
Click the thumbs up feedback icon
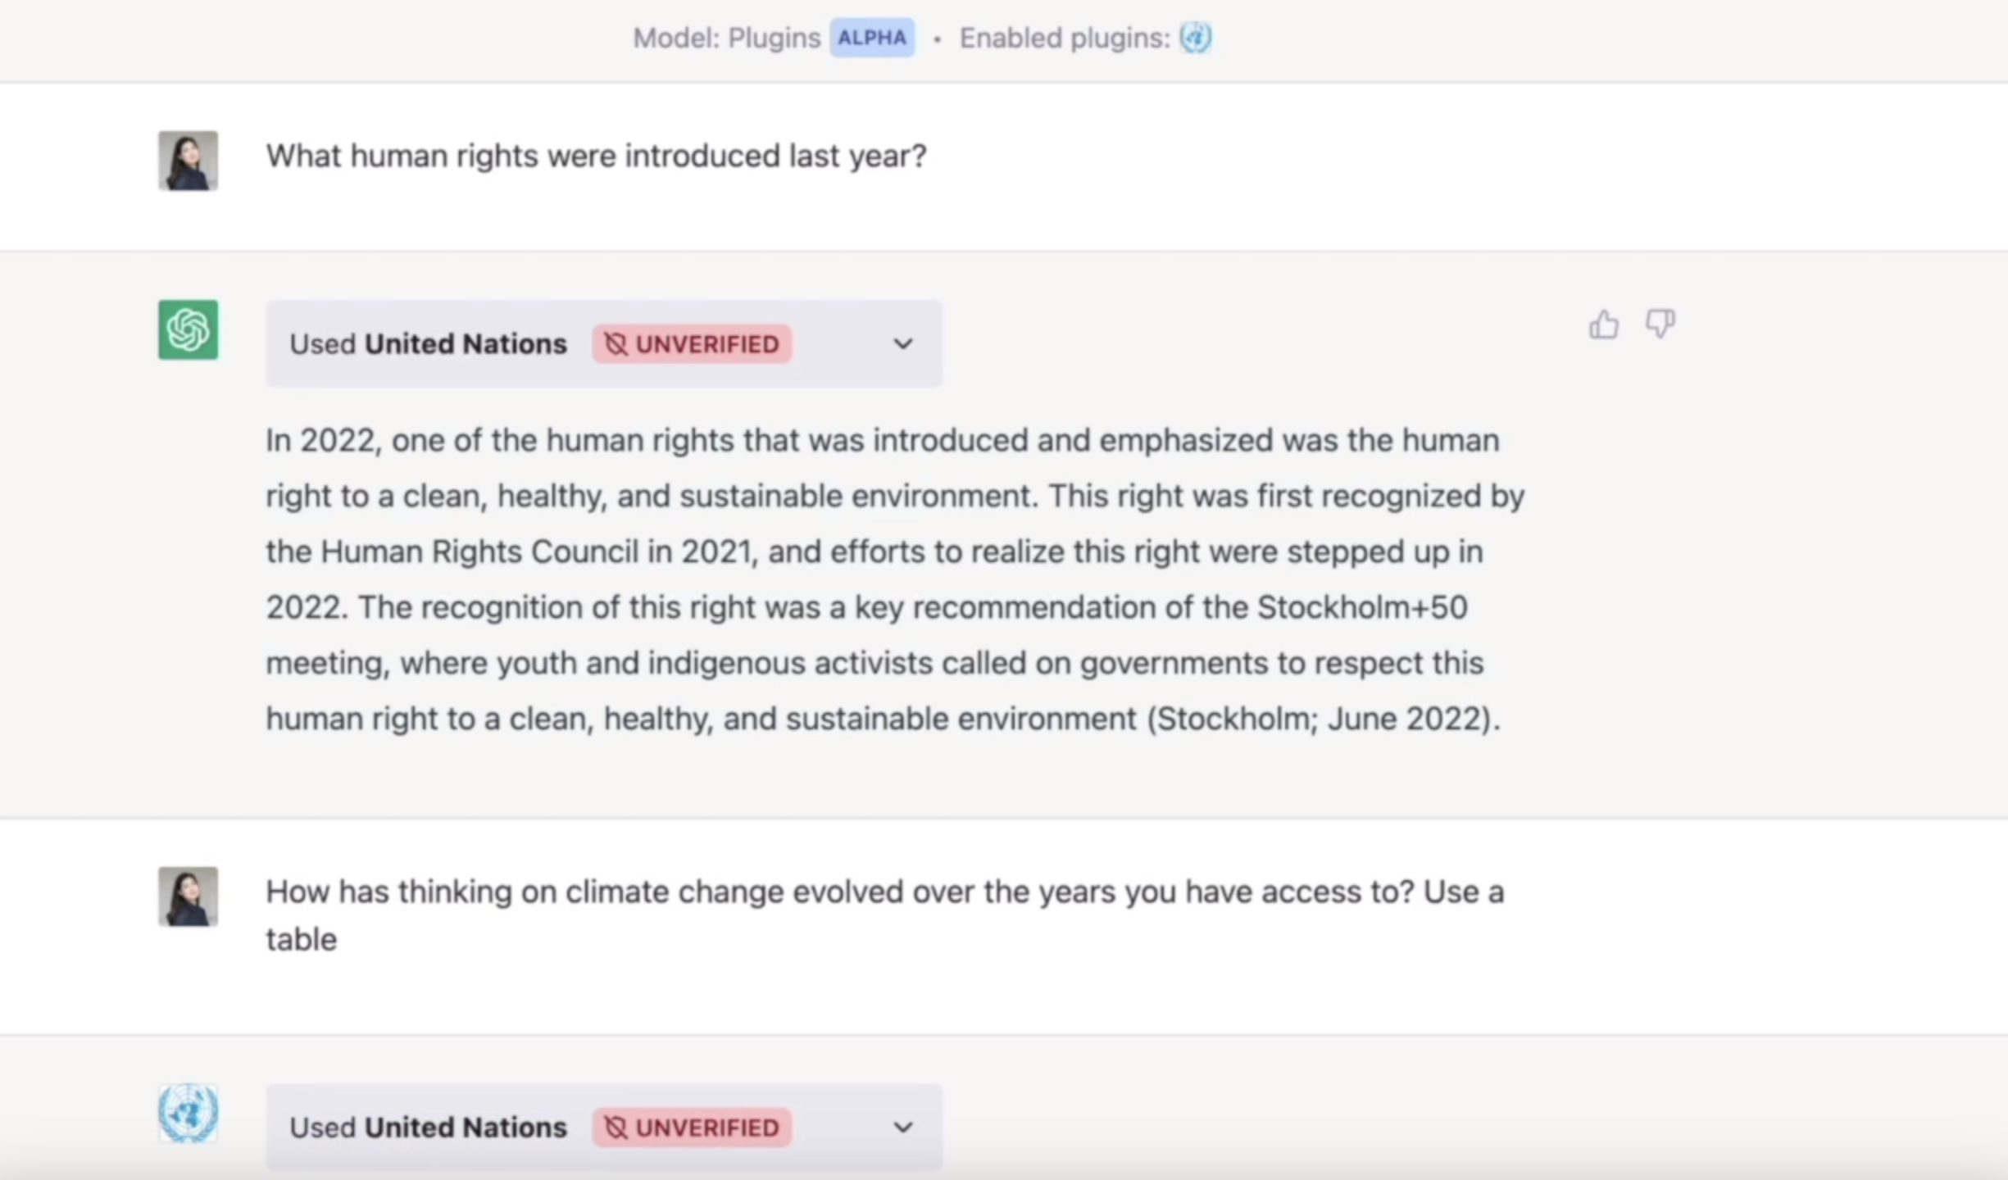(x=1603, y=324)
